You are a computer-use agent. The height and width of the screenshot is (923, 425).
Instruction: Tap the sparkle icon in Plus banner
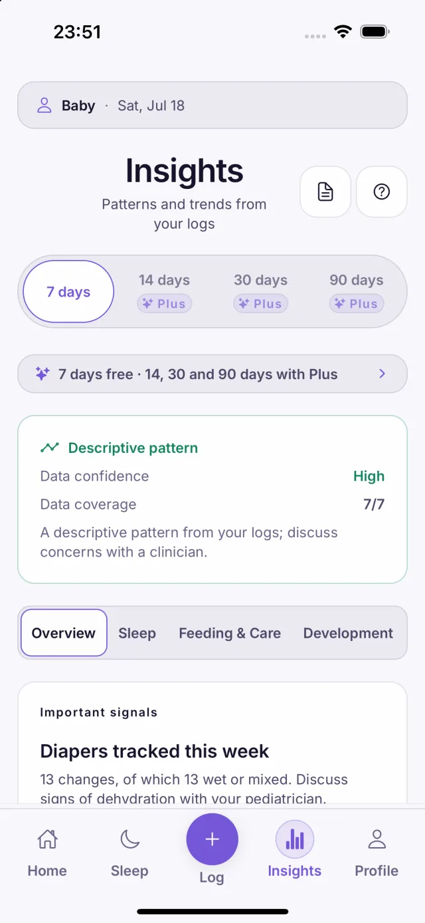(42, 374)
